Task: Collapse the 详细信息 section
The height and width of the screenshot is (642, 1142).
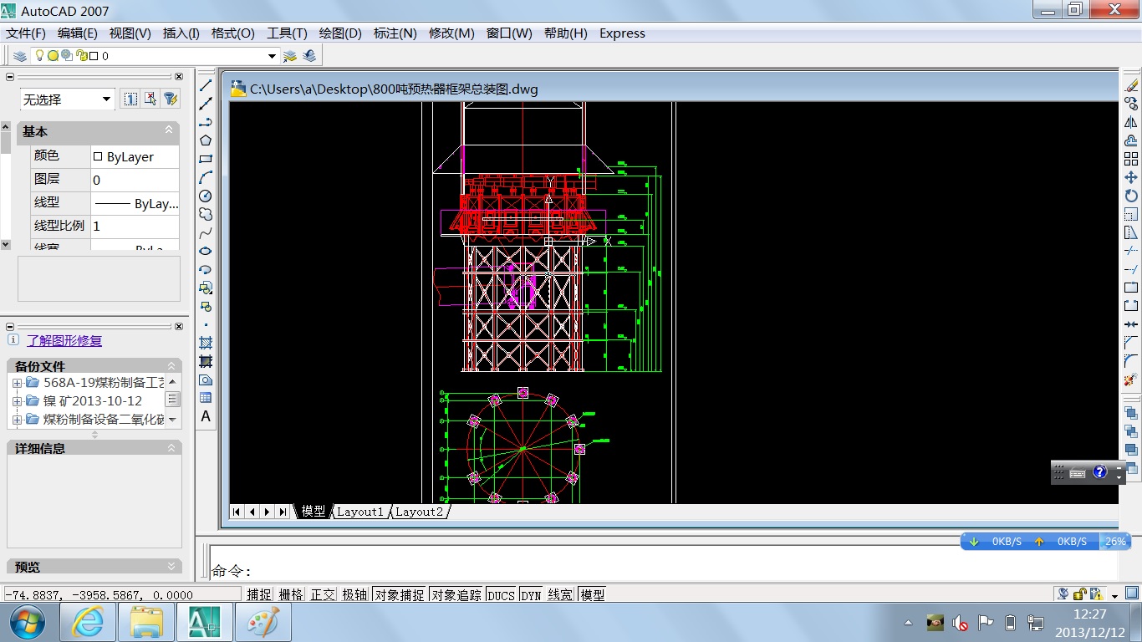Action: tap(171, 448)
